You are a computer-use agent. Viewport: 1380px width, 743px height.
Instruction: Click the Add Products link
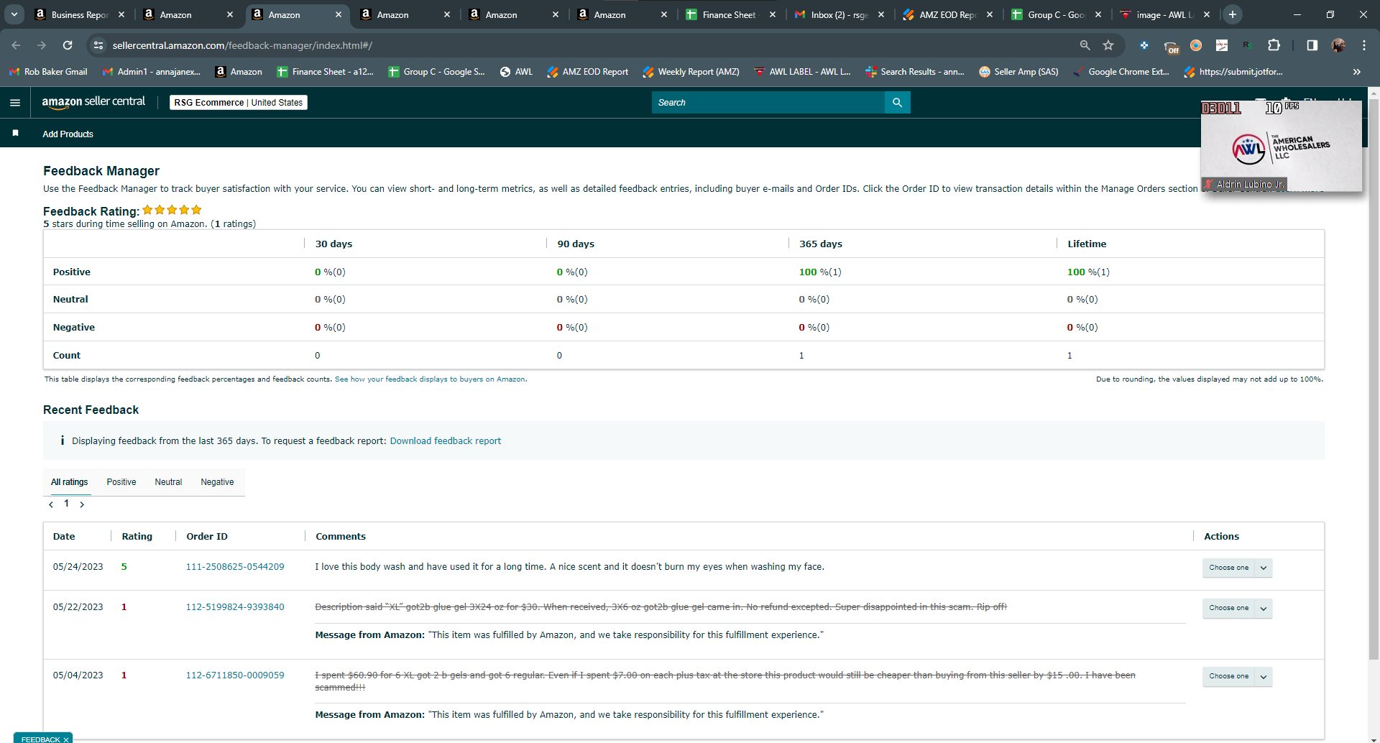pos(68,134)
